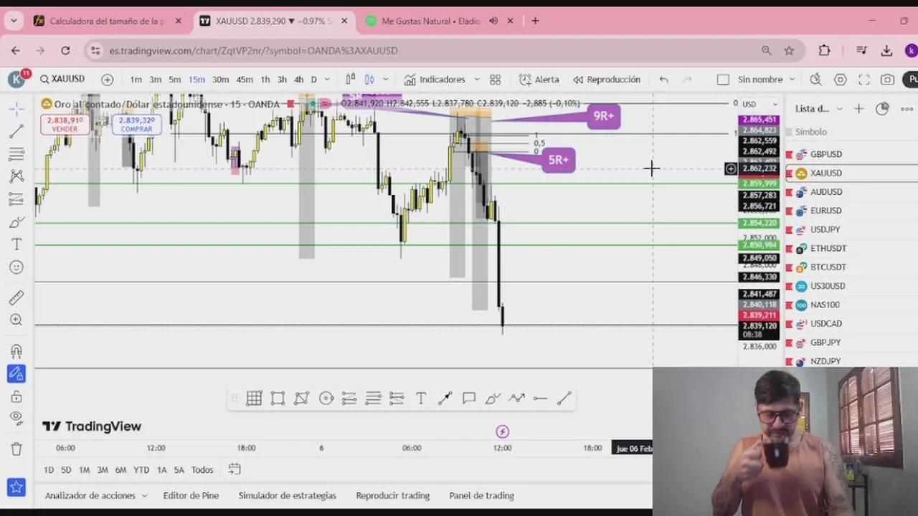Expand the Indicadores favorites dropdown arrow
This screenshot has width=918, height=516.
[475, 80]
